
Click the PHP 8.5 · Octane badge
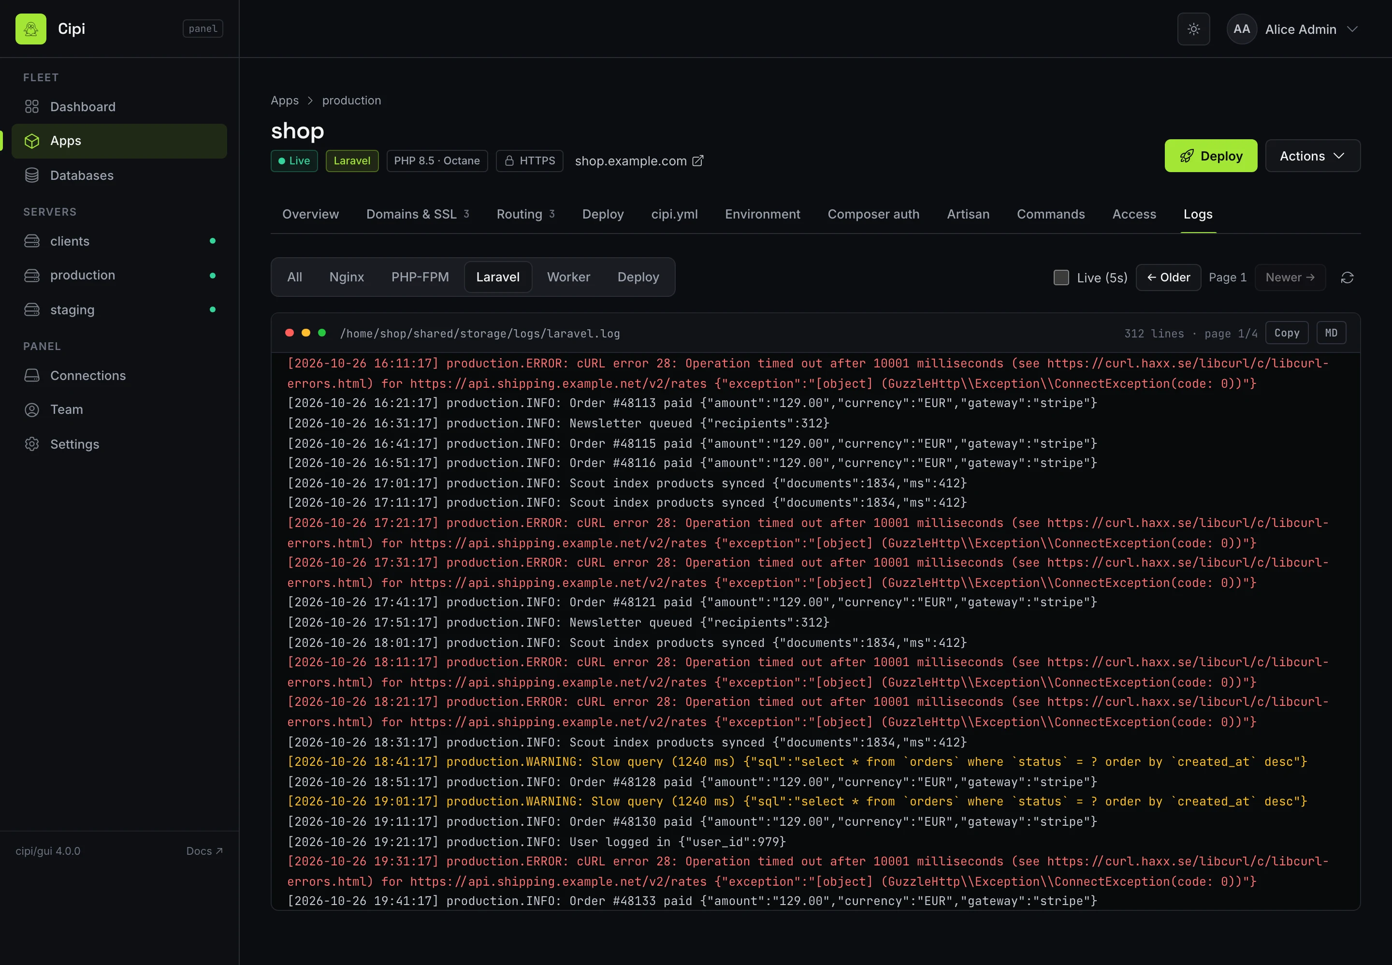click(437, 161)
